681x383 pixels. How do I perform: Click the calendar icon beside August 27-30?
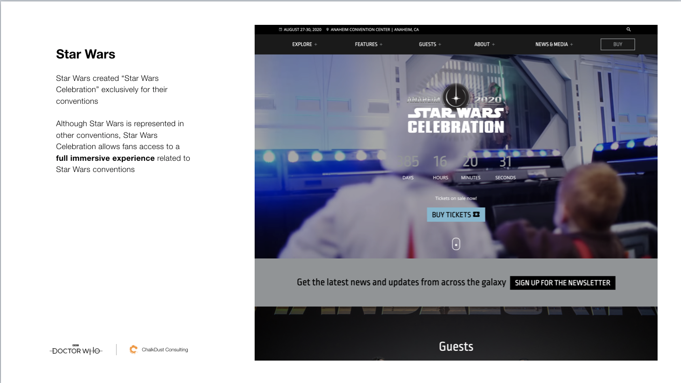[280, 30]
